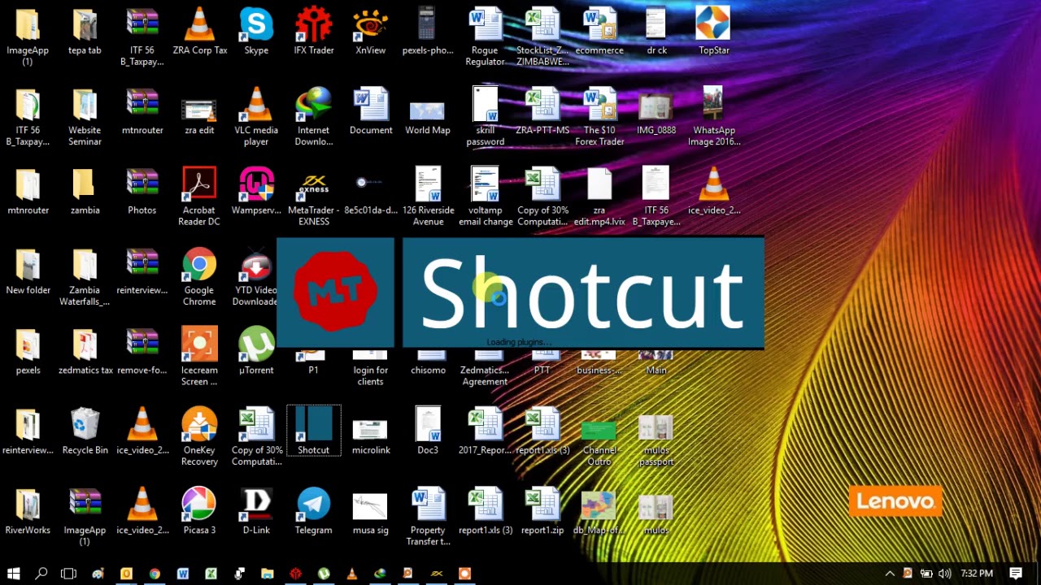Open the RiverWorks folder
The image size is (1041, 585).
click(x=28, y=511)
